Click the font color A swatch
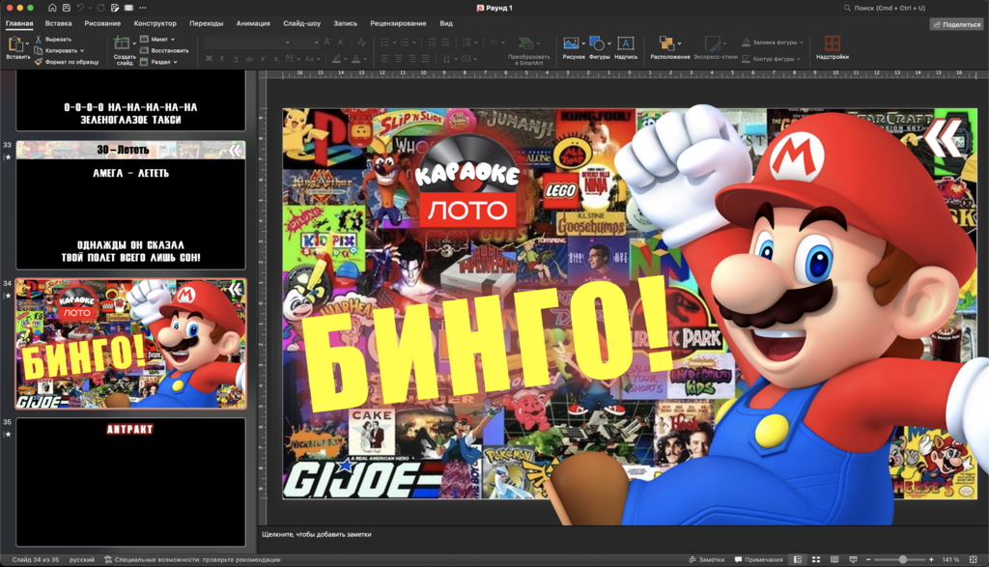 (x=355, y=59)
